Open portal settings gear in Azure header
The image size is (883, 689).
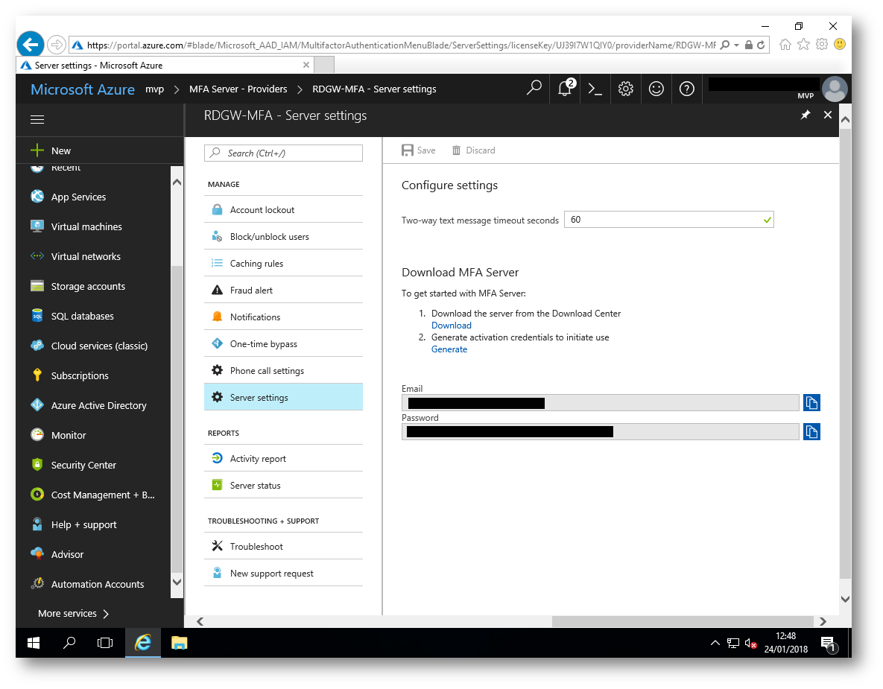626,89
